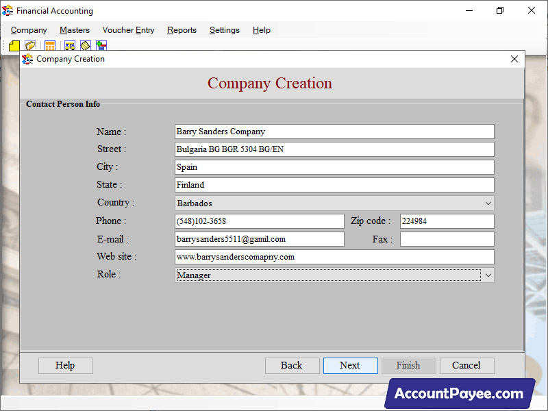Open the Help menu in menu bar

click(262, 30)
